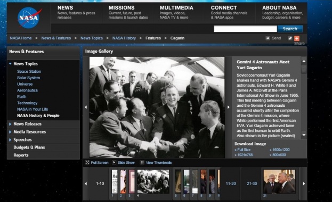This screenshot has width=332, height=202.
Task: Open News Topics breadcrumb link
Action: [x=92, y=38]
